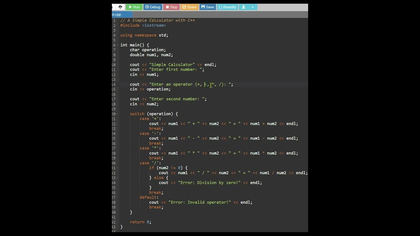
Task: Click "Enter second number: " line
Action: pos(168,99)
